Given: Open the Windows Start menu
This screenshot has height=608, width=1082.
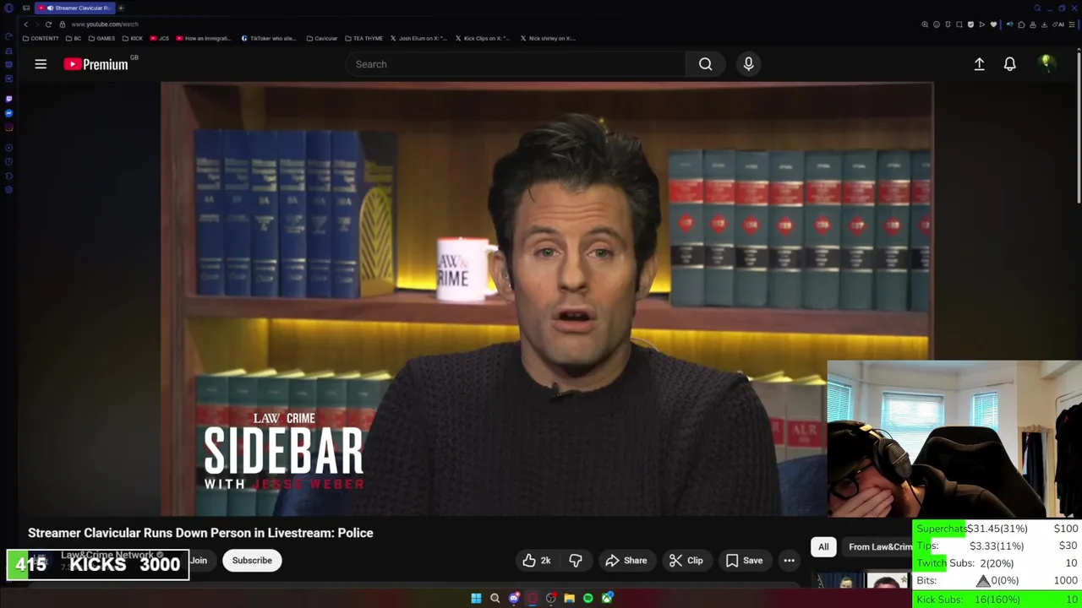Looking at the screenshot, I should click(x=476, y=598).
